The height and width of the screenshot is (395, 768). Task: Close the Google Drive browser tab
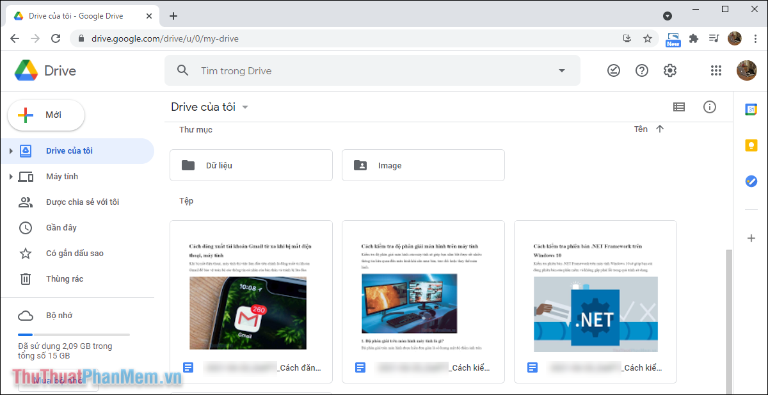click(148, 16)
